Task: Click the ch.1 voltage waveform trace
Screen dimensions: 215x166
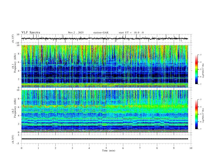Action: 105,39
